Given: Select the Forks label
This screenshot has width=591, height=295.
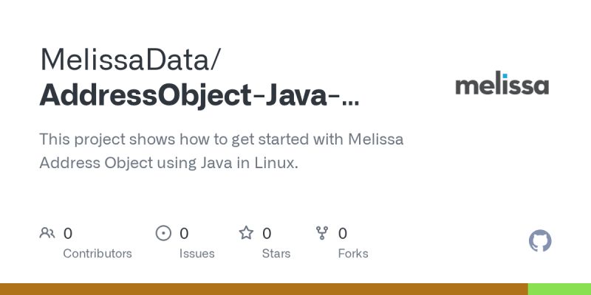Looking at the screenshot, I should click(x=353, y=254).
